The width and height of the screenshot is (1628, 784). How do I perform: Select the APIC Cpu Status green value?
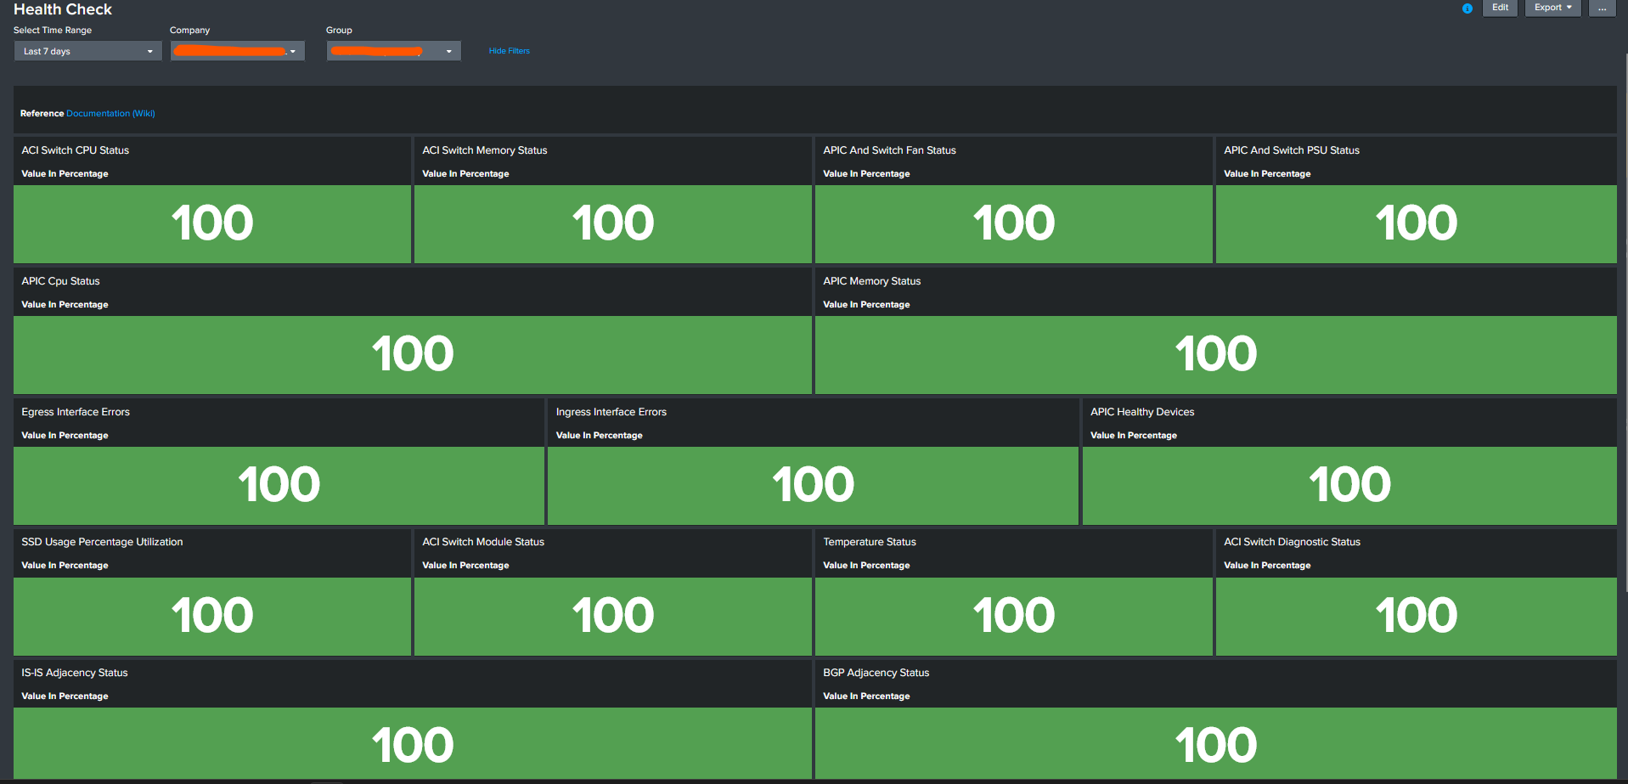(x=413, y=355)
